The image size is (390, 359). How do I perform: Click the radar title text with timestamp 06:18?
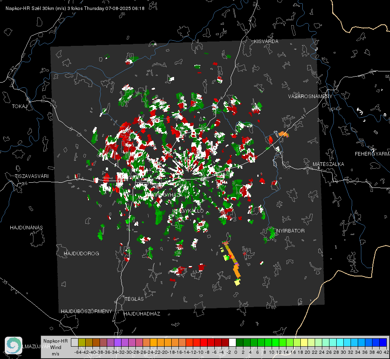(75, 8)
